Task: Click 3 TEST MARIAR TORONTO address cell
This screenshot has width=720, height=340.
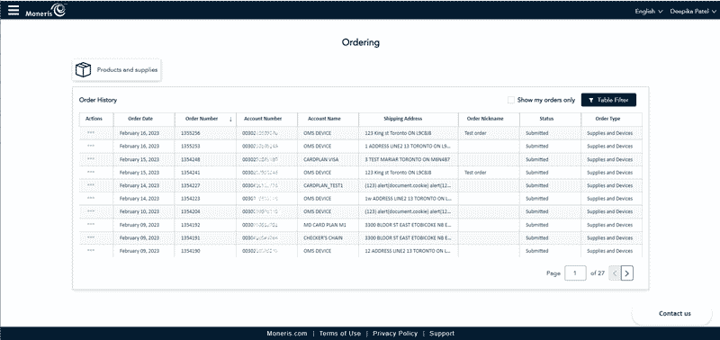Action: tap(408, 159)
